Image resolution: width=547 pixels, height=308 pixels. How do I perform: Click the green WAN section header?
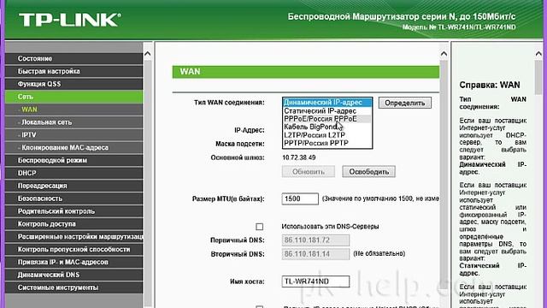(x=306, y=72)
